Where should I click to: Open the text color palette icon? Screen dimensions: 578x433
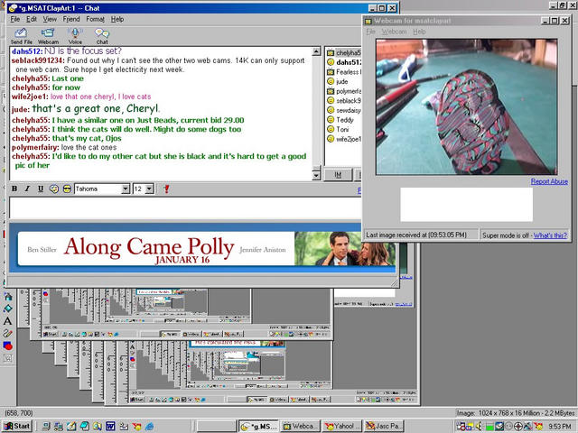(x=54, y=189)
